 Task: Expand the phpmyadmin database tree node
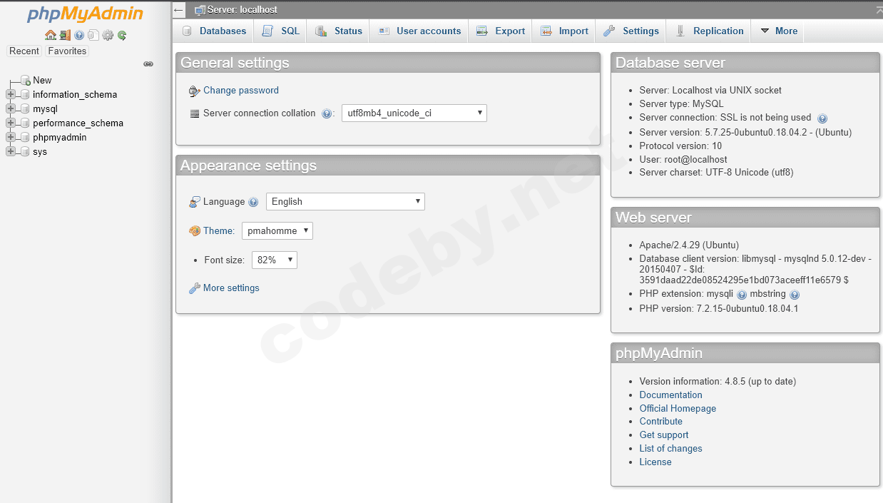tap(11, 138)
